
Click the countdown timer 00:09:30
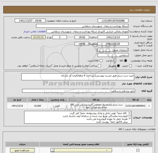[x=38, y=37]
